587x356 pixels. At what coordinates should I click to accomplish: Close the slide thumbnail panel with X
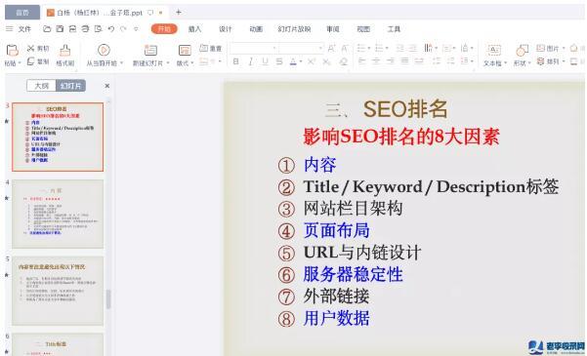[x=107, y=86]
